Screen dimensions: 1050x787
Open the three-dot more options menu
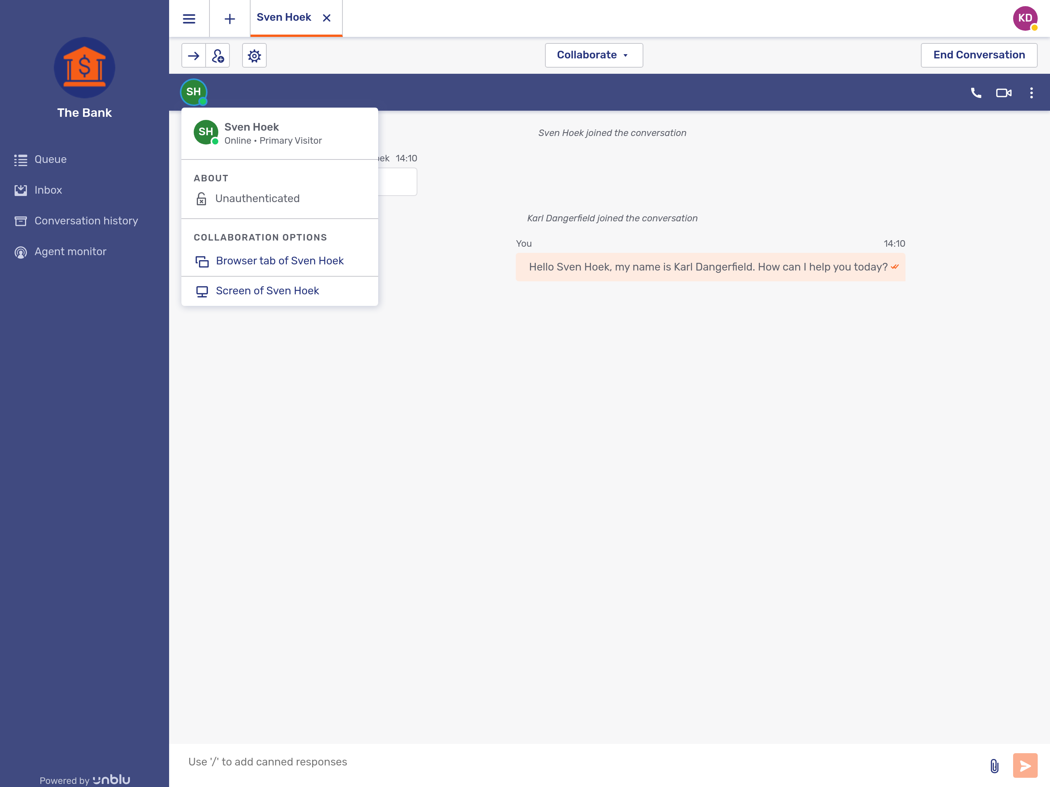point(1031,93)
